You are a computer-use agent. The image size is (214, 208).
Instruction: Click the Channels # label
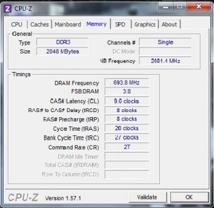tap(121, 43)
